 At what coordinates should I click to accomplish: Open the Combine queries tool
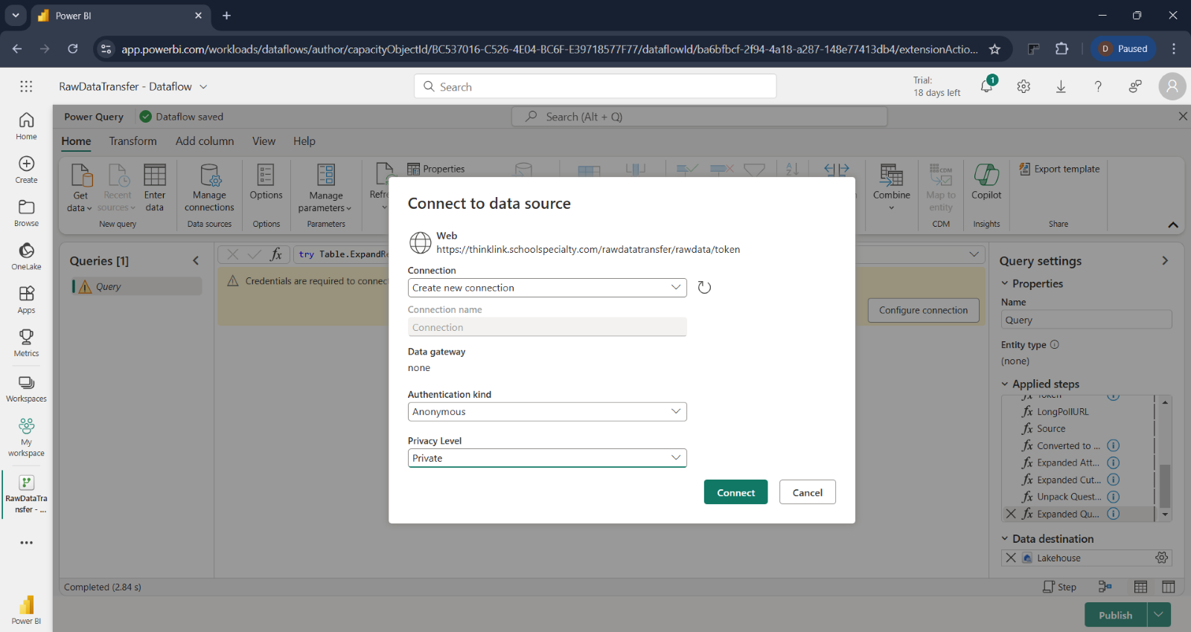click(x=891, y=188)
